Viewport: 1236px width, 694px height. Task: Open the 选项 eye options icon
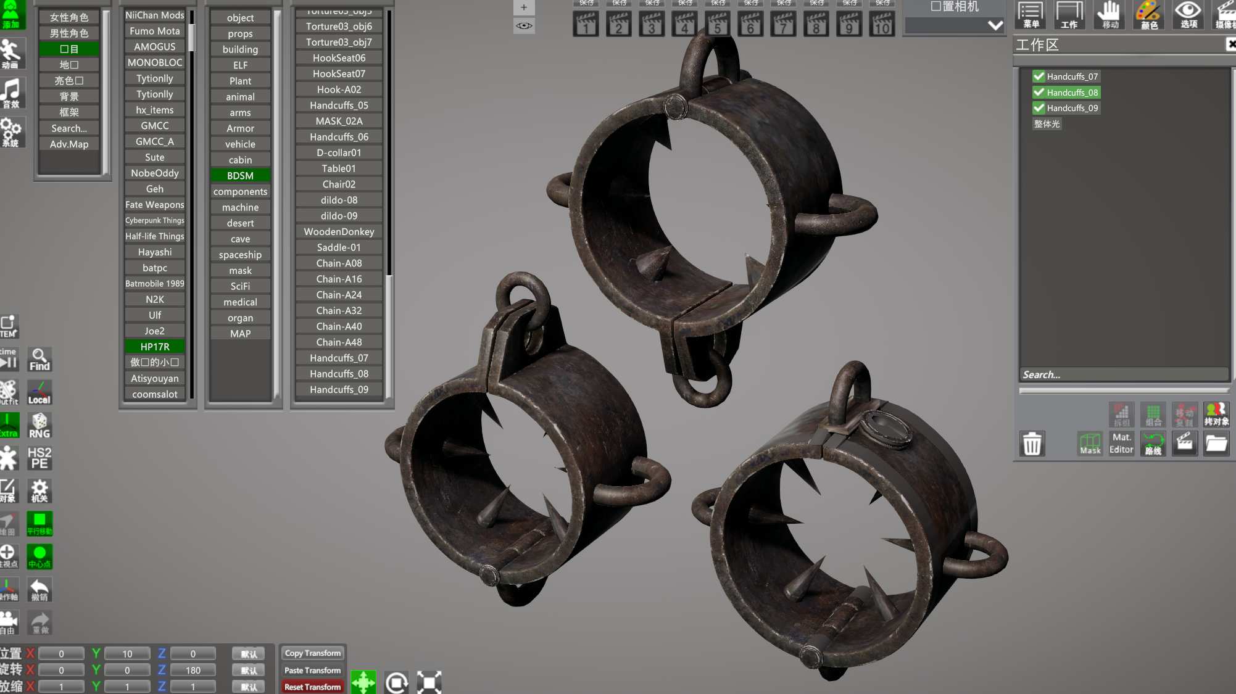pos(1188,15)
